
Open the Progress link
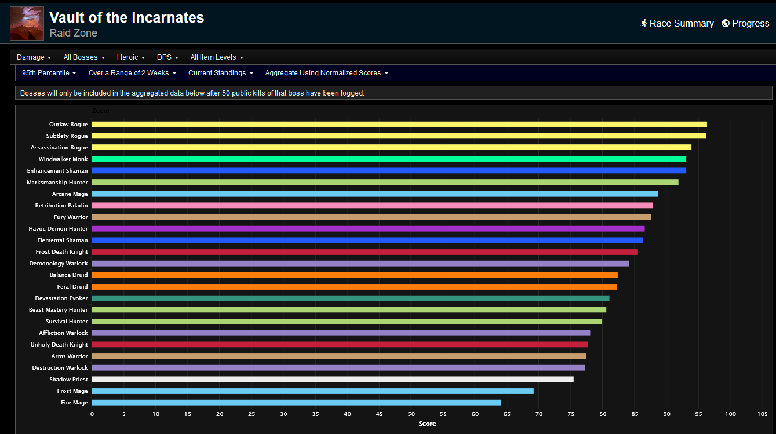(x=751, y=23)
